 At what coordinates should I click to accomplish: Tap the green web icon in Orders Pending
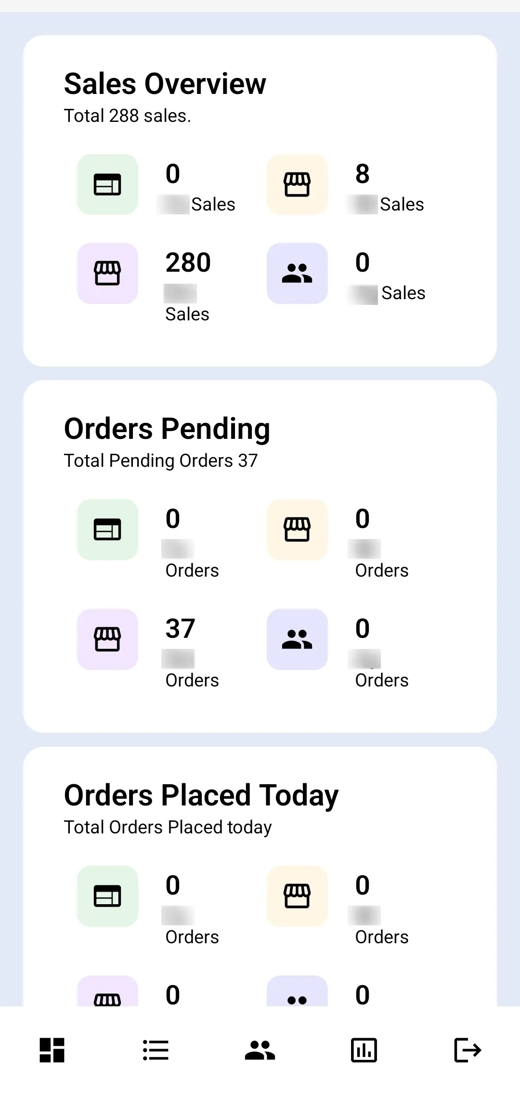[108, 529]
